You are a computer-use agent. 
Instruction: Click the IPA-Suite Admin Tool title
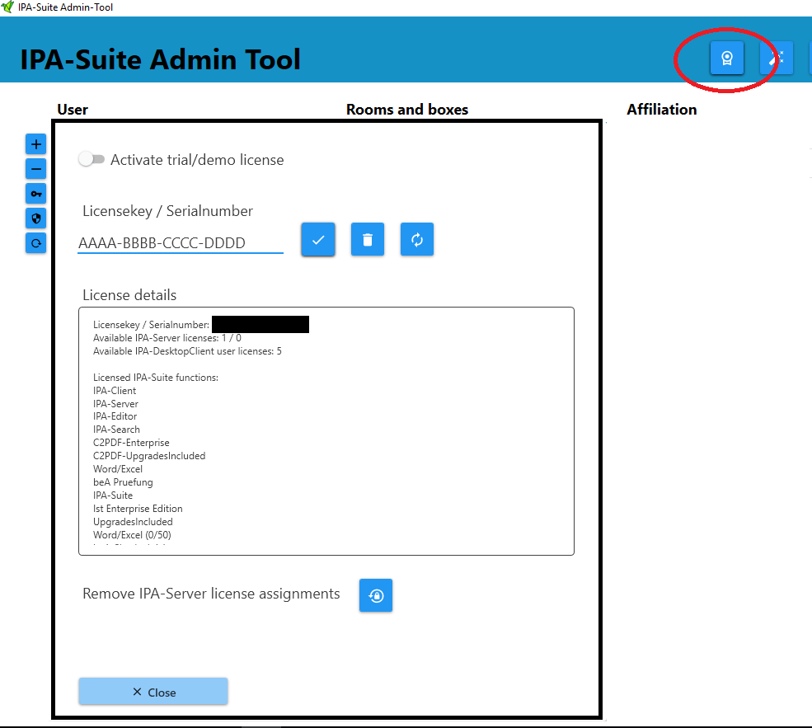161,59
